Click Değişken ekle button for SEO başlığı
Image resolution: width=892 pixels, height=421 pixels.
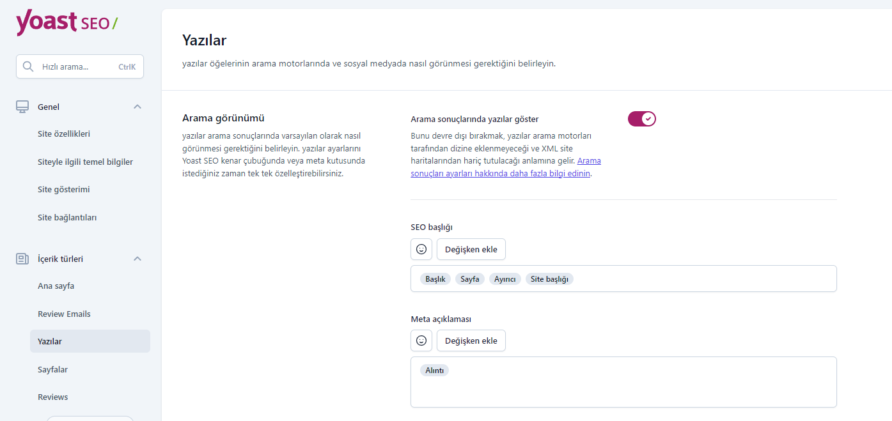(471, 249)
